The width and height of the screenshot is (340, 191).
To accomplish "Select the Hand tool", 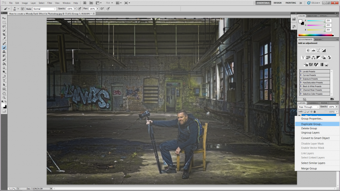I will tap(4, 94).
